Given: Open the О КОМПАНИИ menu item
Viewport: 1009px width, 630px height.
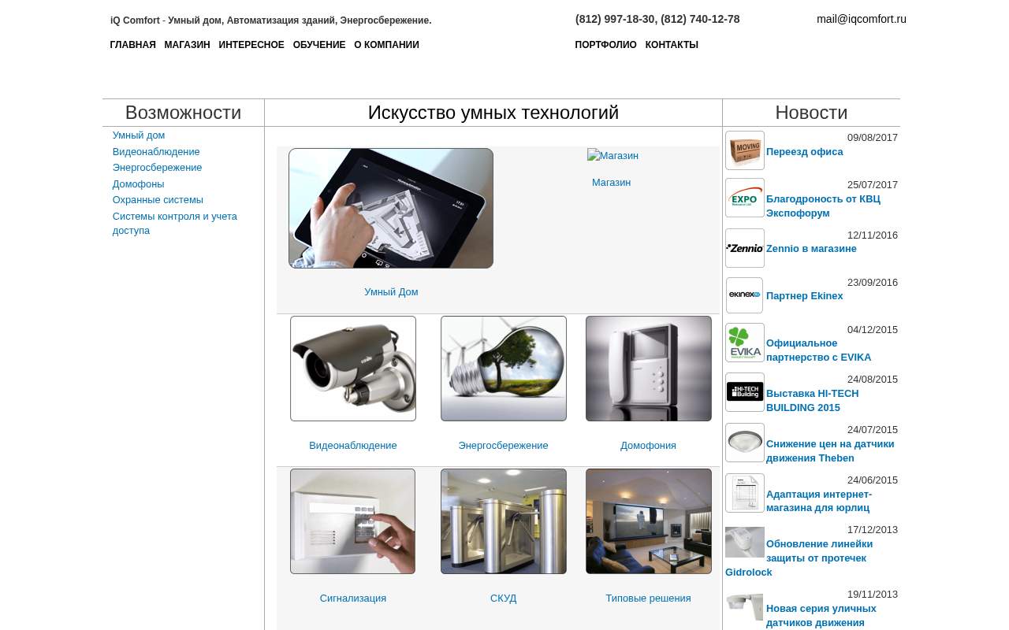Looking at the screenshot, I should [386, 45].
